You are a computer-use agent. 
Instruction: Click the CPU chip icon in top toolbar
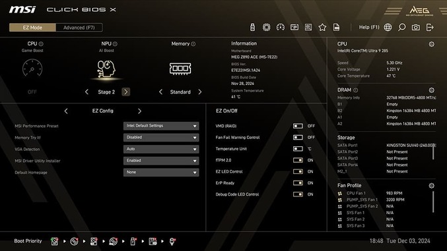(x=266, y=27)
